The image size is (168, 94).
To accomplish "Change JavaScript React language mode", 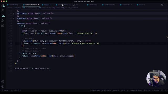I will tap(136, 90).
